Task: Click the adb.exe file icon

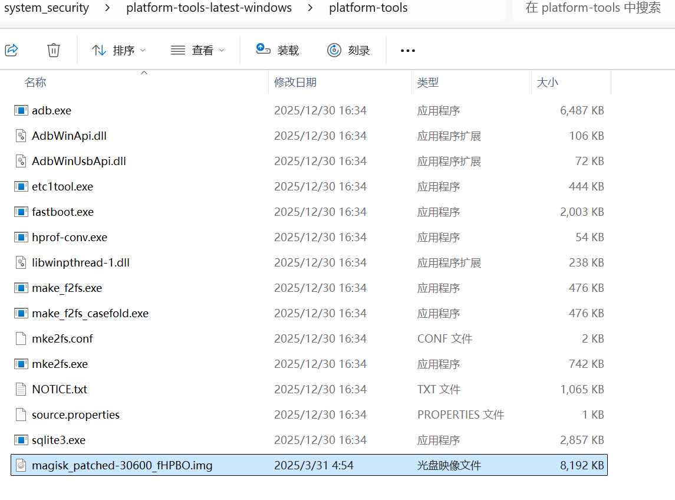Action: click(21, 110)
